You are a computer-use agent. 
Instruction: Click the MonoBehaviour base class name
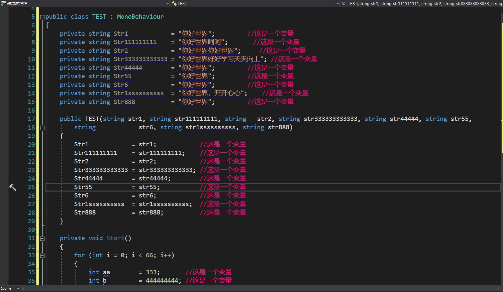tap(140, 17)
